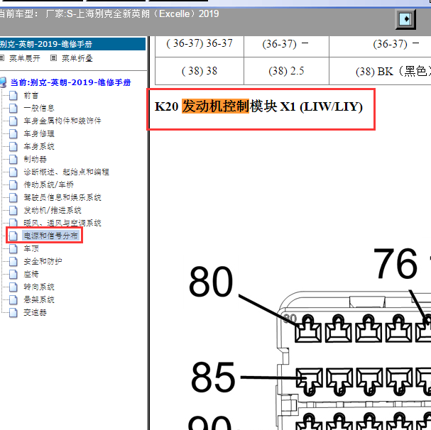Screen dimensions: 431x430
Task: Select 车身金属构件和装饰件 in the tree
Action: (x=62, y=121)
